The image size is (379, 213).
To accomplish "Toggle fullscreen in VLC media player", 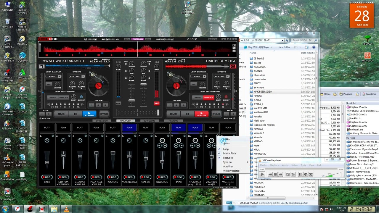I will click(x=288, y=175).
